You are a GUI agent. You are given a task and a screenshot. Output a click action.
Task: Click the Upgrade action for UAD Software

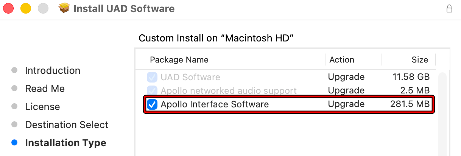pyautogui.click(x=347, y=77)
